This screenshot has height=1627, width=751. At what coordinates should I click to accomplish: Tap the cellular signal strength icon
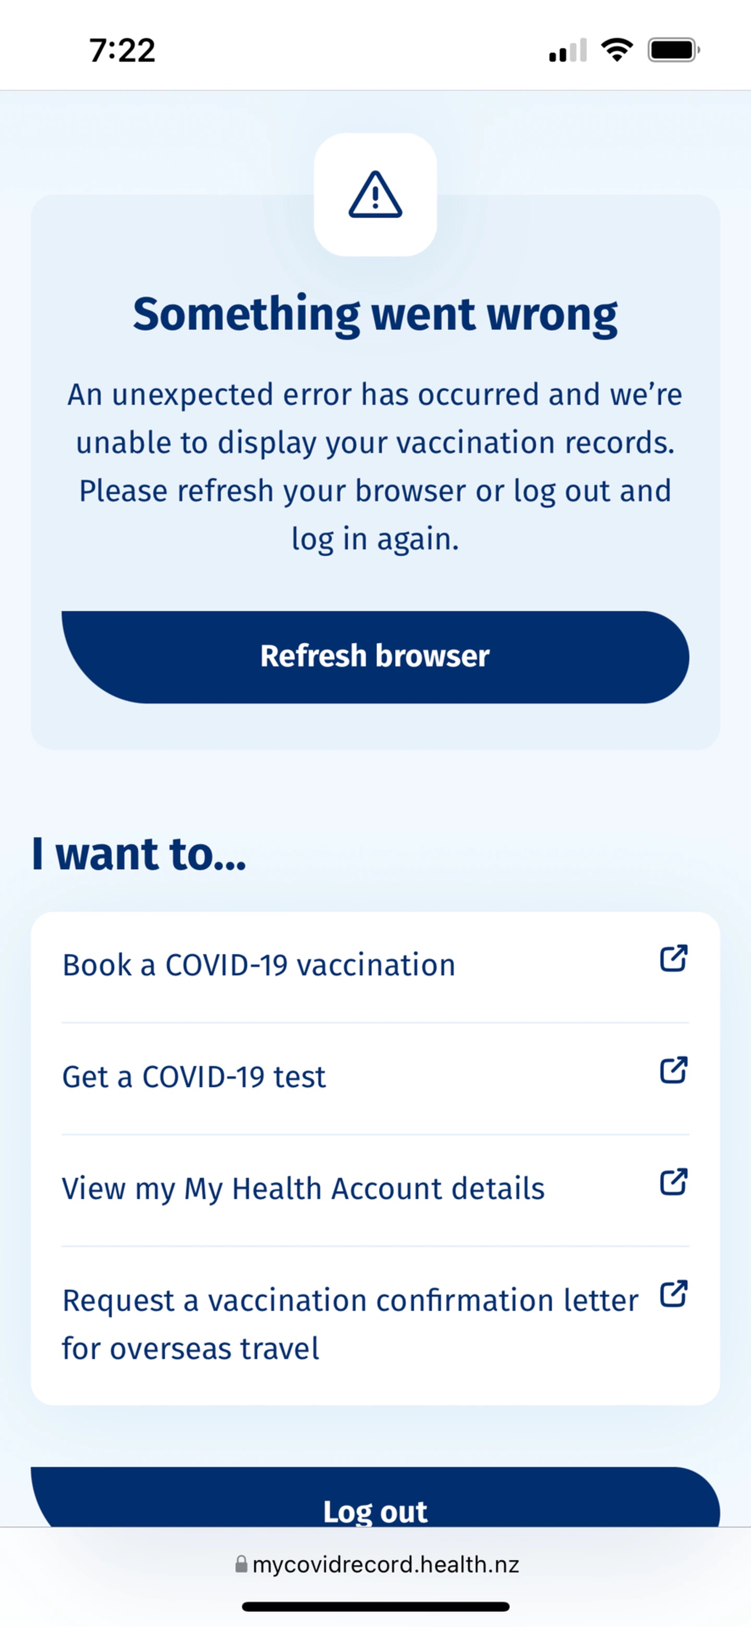point(568,51)
